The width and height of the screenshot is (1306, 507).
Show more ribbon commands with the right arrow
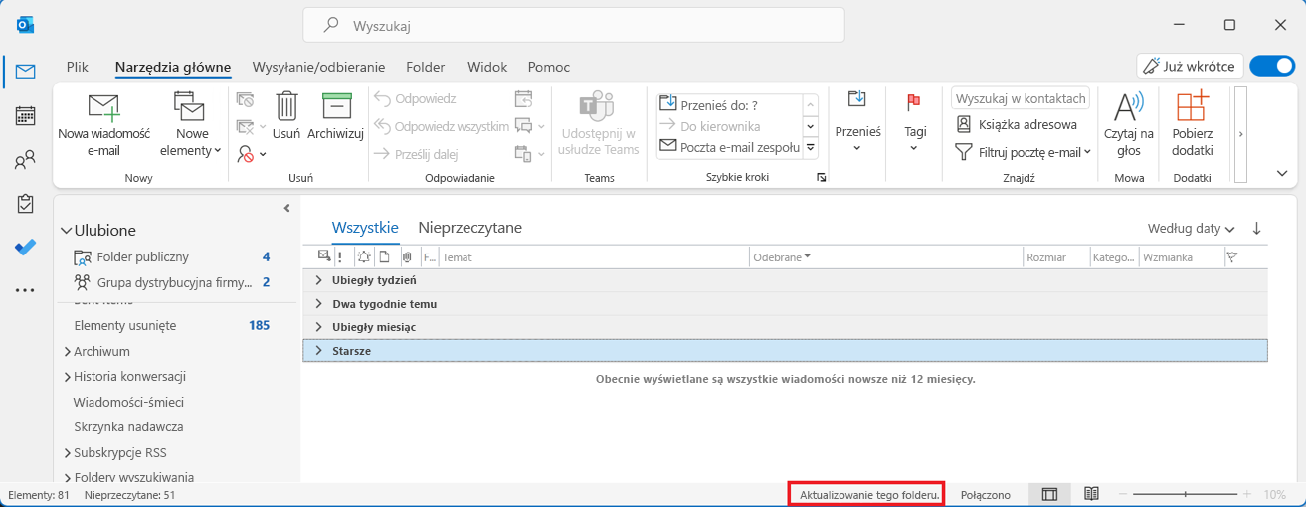click(1240, 134)
